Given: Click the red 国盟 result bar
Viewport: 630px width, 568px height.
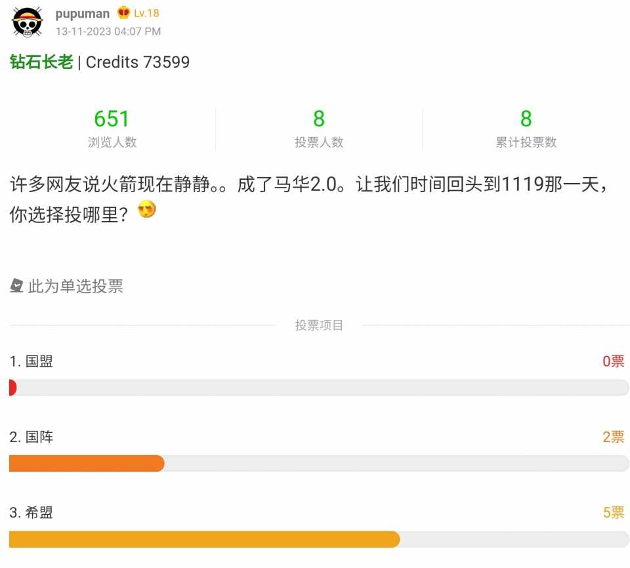Looking at the screenshot, I should 13,388.
